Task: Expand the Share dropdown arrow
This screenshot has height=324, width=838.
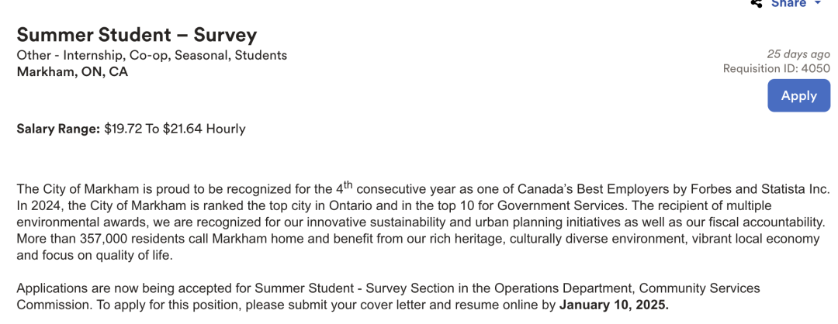Action: [x=818, y=4]
